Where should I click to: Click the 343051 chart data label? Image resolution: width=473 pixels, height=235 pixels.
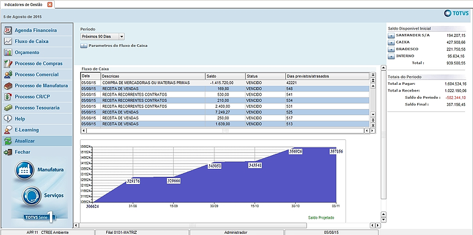pos(214,166)
